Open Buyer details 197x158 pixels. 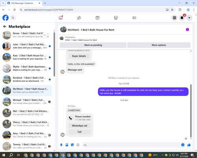tap(79, 56)
